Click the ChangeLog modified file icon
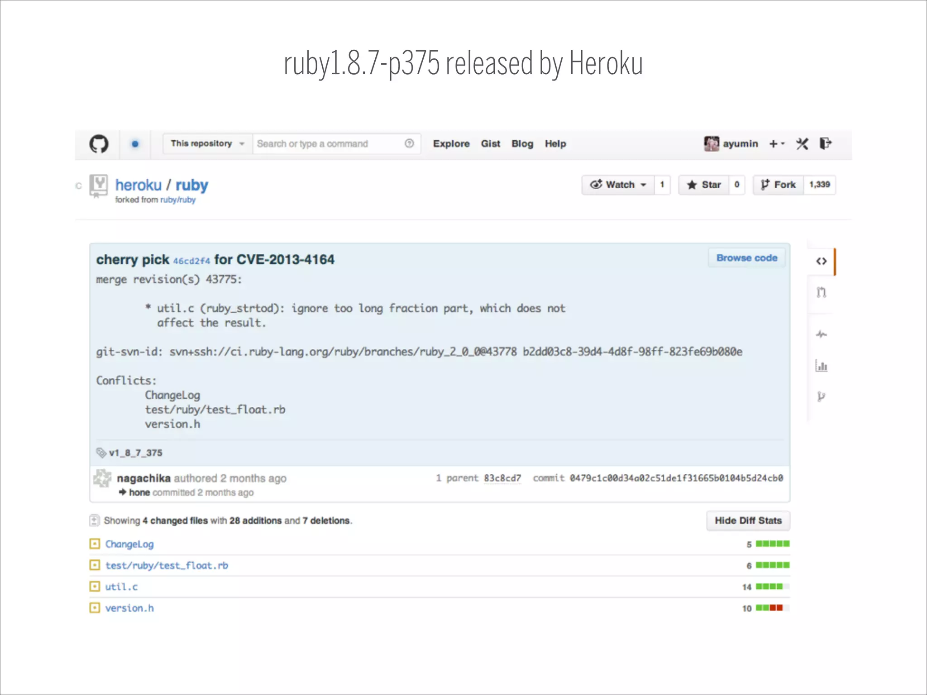 click(x=95, y=543)
